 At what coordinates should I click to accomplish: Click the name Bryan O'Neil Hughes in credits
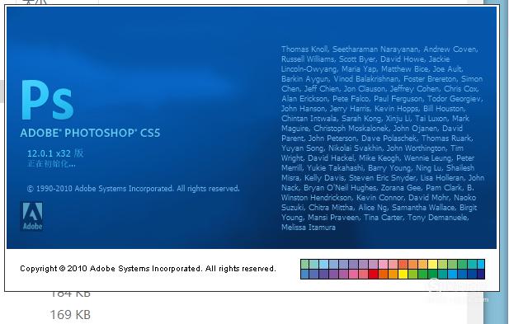340,188
